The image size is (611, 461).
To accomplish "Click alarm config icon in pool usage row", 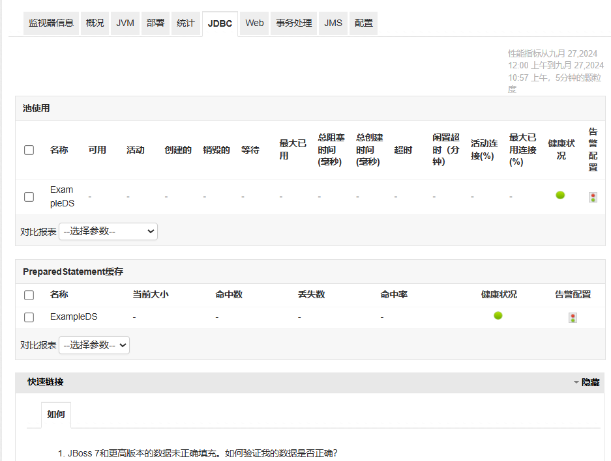I will coord(592,197).
